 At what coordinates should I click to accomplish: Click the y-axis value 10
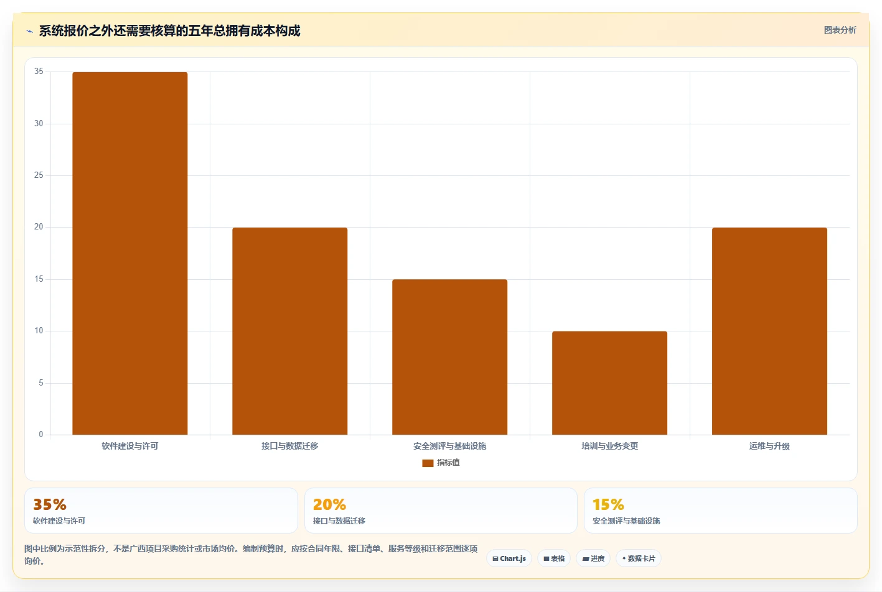39,331
